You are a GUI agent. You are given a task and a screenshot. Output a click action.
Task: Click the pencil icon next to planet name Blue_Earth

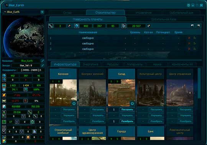(43, 61)
